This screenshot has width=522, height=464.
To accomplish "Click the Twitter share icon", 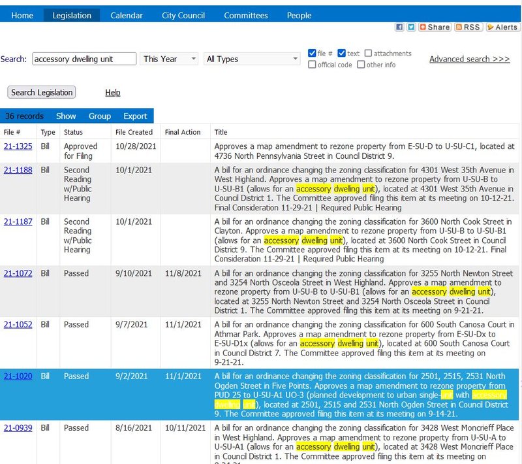I will (x=411, y=27).
